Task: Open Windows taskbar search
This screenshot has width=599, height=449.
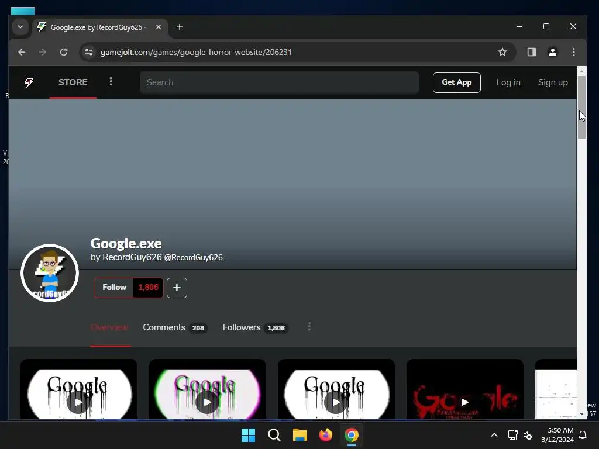Action: point(274,435)
